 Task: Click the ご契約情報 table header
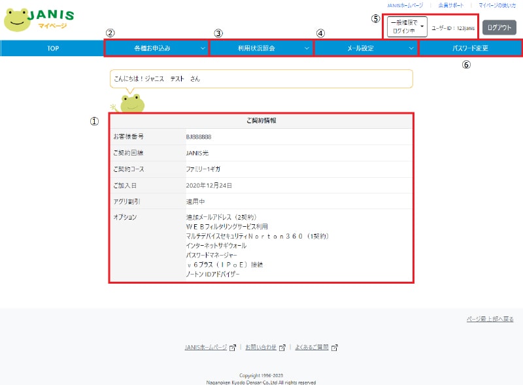(261, 121)
